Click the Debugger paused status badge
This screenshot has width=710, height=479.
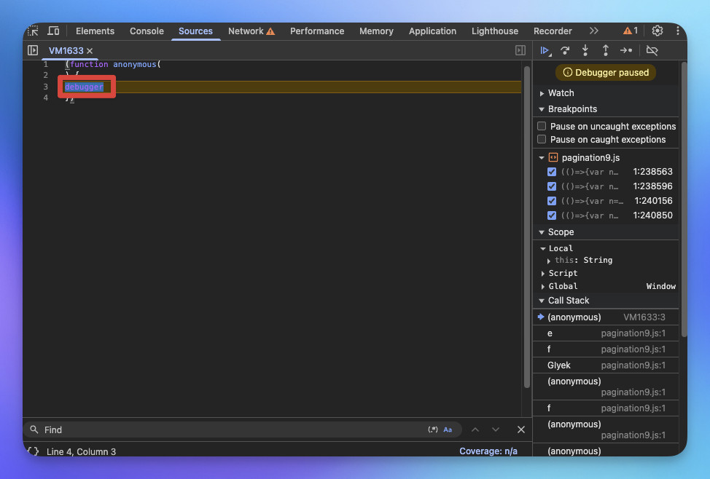pyautogui.click(x=606, y=72)
